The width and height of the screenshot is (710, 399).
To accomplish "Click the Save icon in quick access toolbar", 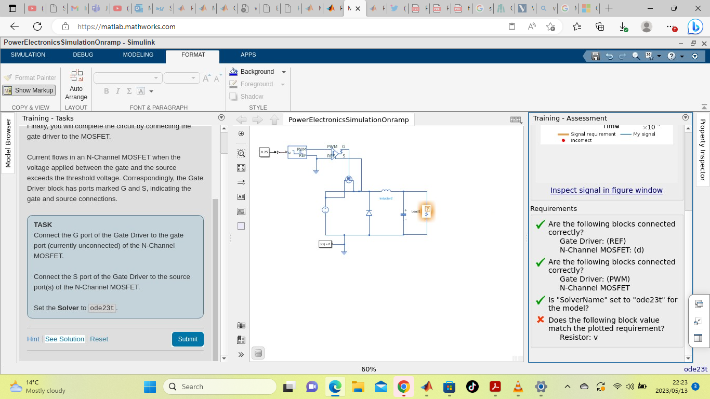I will (596, 56).
